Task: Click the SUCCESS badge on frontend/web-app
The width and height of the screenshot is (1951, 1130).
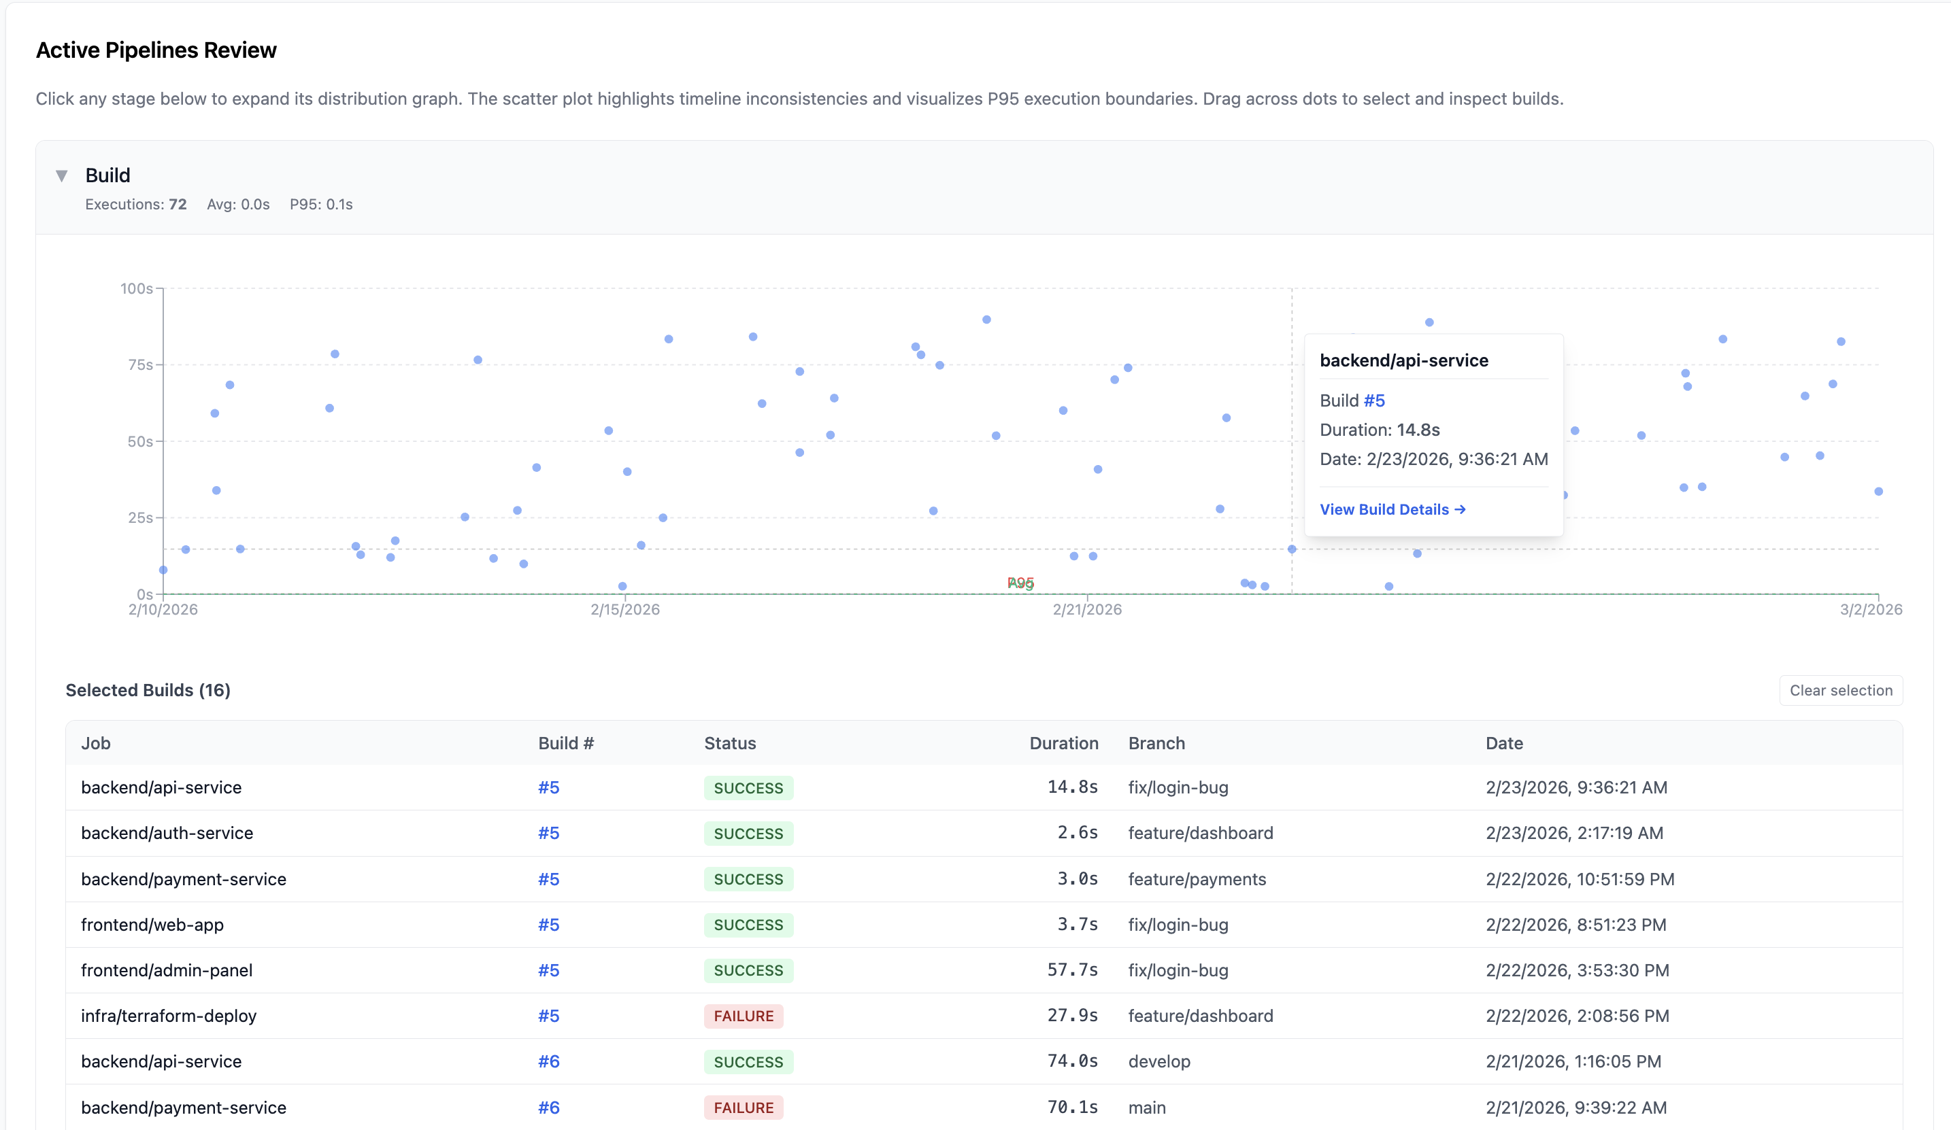Action: point(748,924)
